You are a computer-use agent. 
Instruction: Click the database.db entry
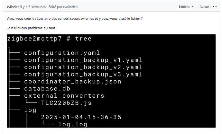(47, 88)
